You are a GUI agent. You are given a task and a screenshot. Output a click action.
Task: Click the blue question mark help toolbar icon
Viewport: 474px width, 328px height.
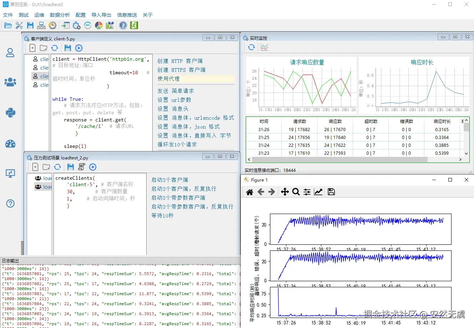tap(123, 25)
